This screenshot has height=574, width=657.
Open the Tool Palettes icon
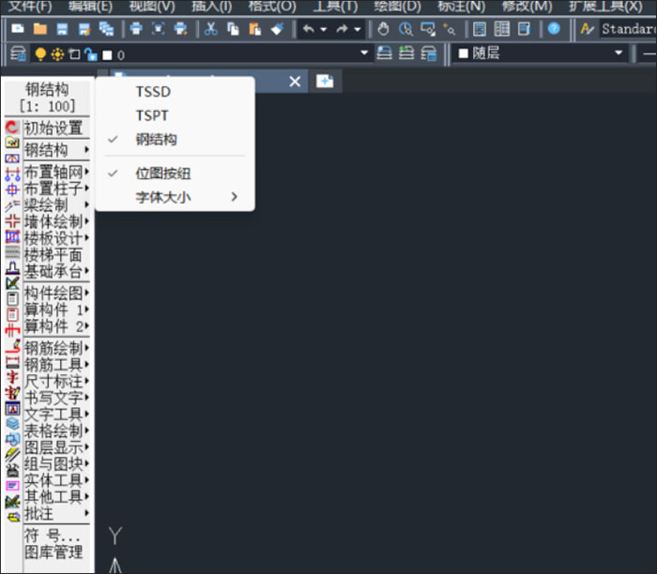click(x=524, y=29)
